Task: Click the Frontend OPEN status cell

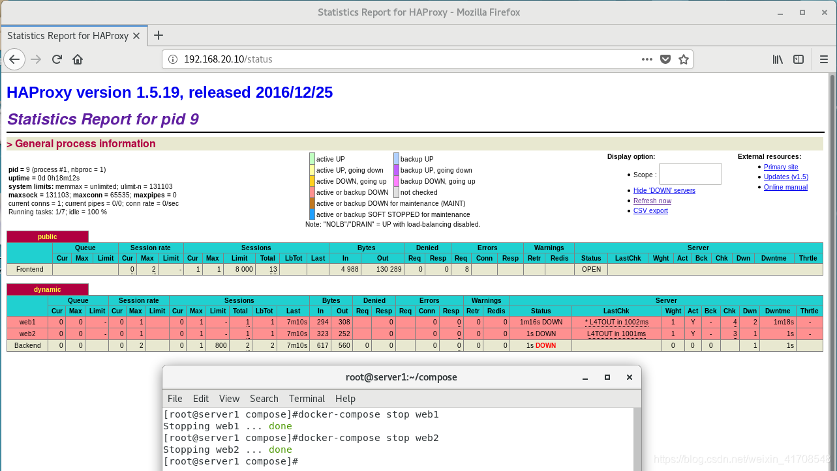Action: click(x=591, y=269)
